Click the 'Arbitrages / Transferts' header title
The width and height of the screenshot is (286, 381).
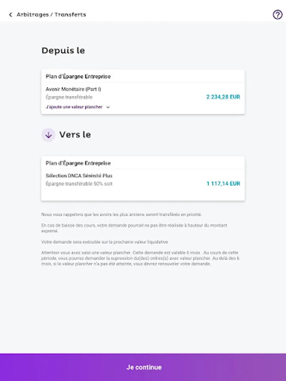point(51,15)
